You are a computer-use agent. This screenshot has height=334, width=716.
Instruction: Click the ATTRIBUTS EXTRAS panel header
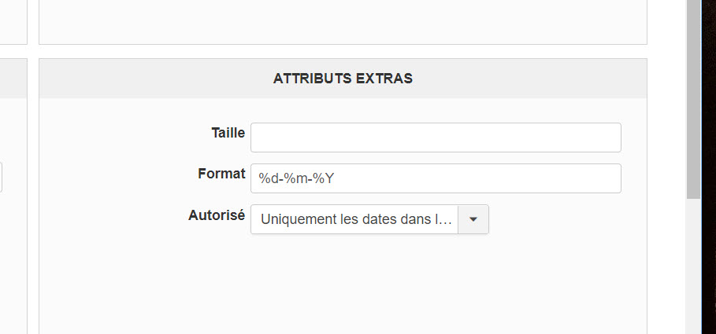(343, 79)
